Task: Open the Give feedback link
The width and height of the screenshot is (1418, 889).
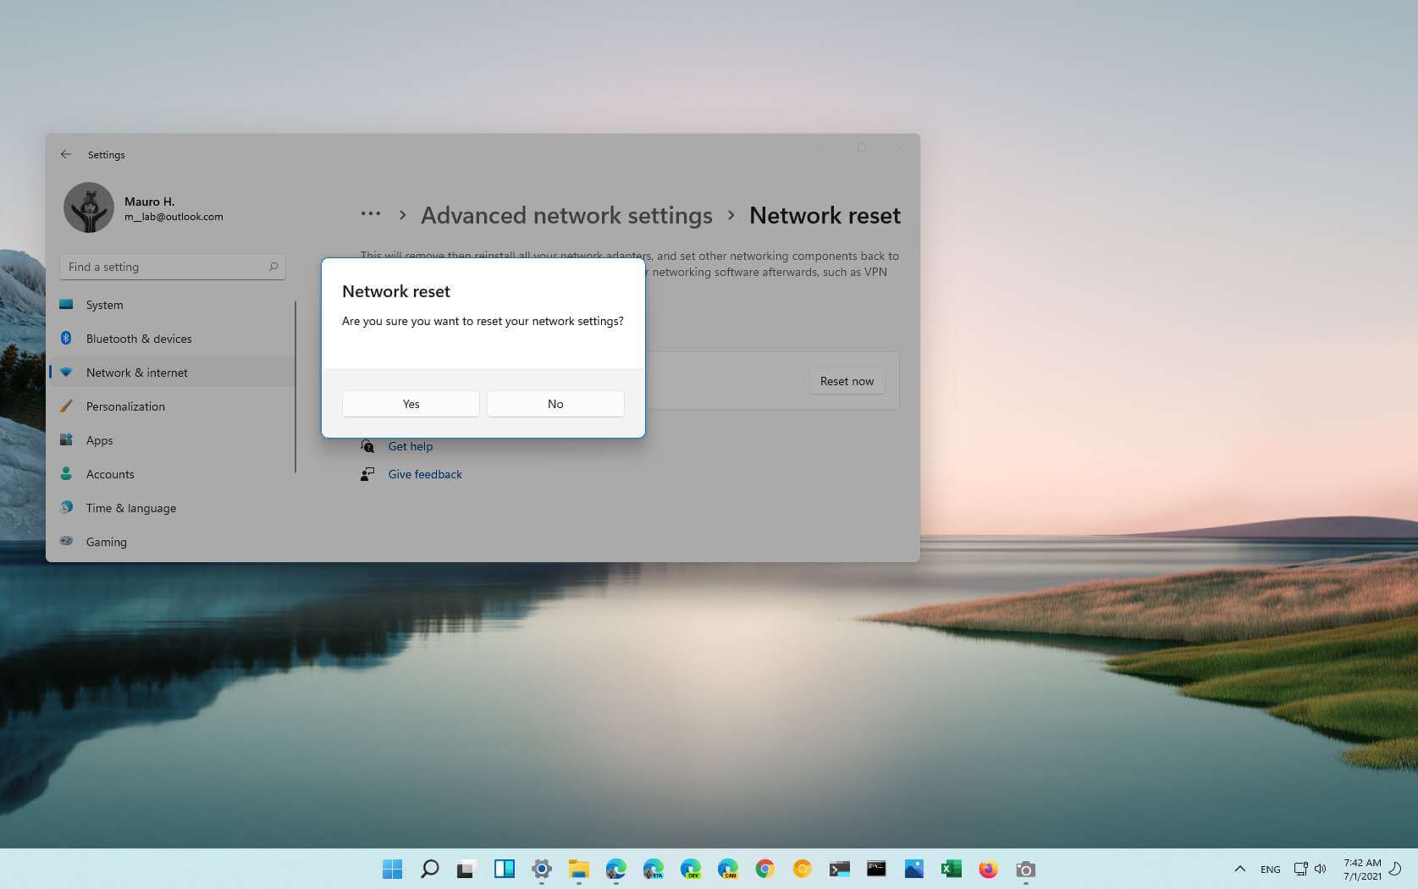Action: tap(425, 474)
